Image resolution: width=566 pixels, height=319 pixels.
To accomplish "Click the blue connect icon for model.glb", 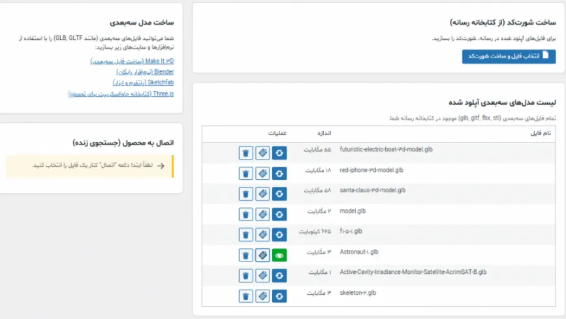I will [279, 214].
